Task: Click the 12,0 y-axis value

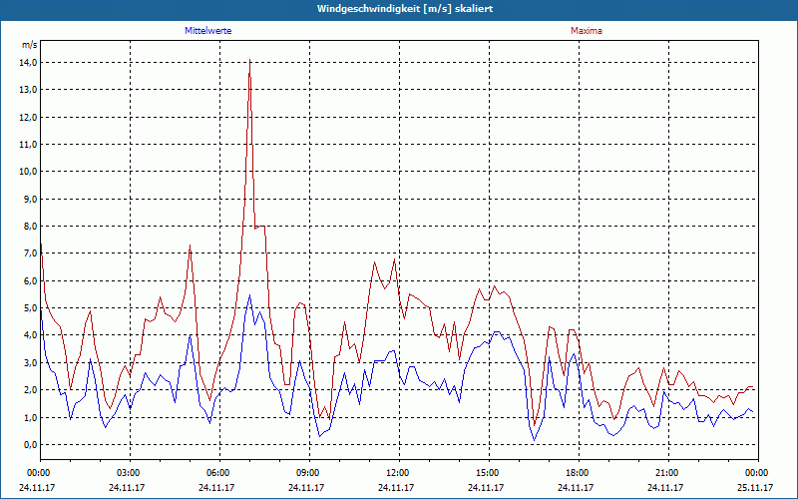Action: (x=29, y=117)
